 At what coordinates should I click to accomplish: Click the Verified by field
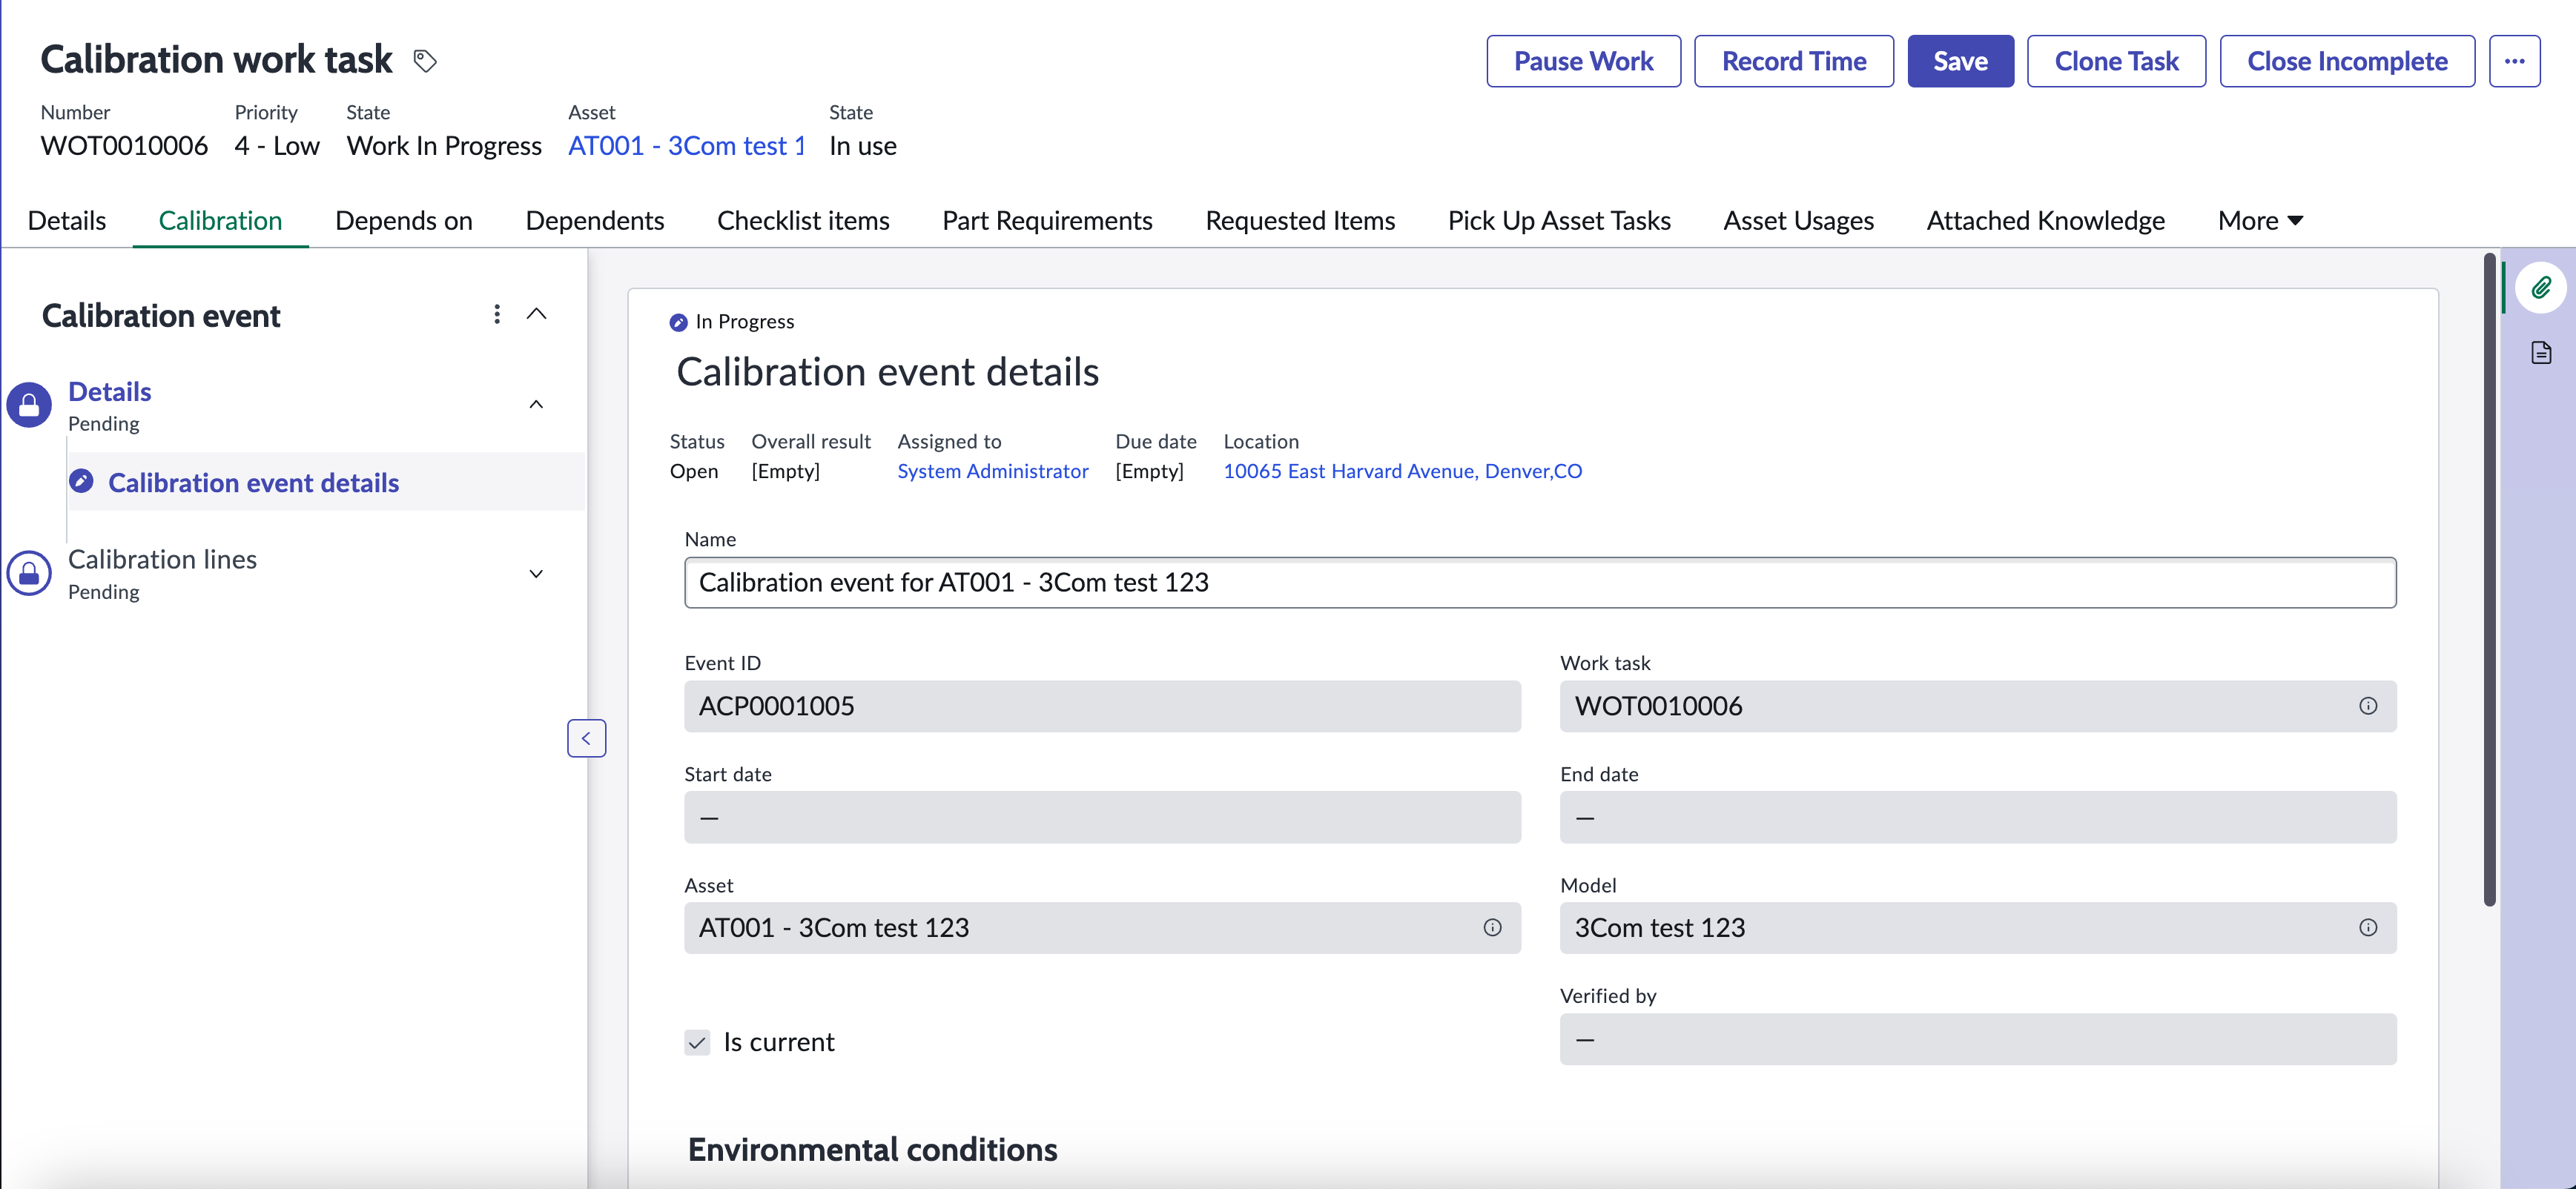1978,1039
